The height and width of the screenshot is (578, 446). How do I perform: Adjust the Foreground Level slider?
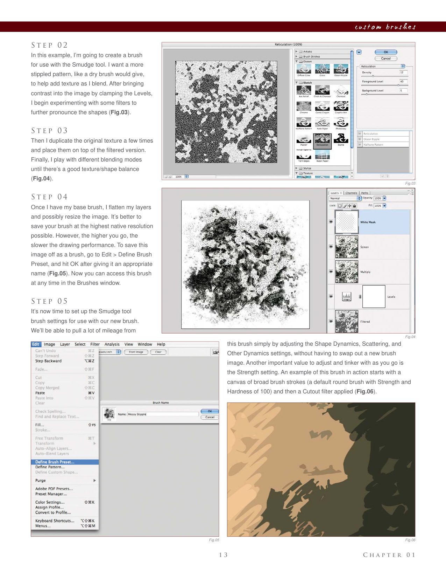point(398,85)
